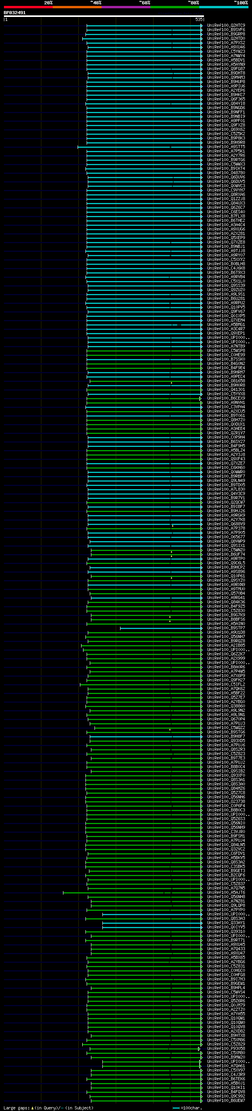Click UniRef100_B6UF74 label
252x1111 pixels.
pyautogui.click(x=226, y=554)
